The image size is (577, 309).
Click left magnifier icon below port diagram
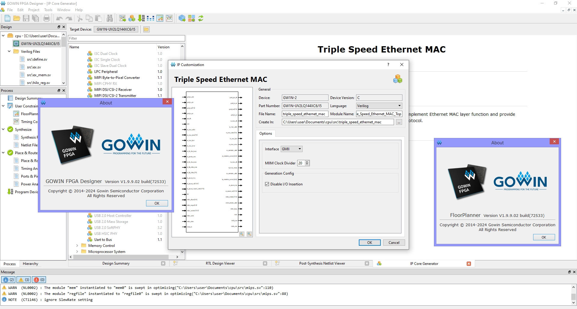242,234
